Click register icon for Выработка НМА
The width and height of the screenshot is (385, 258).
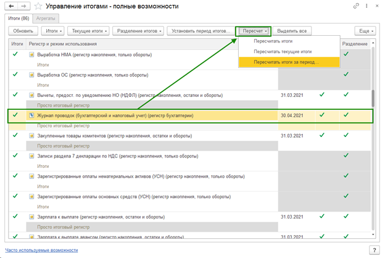point(31,54)
